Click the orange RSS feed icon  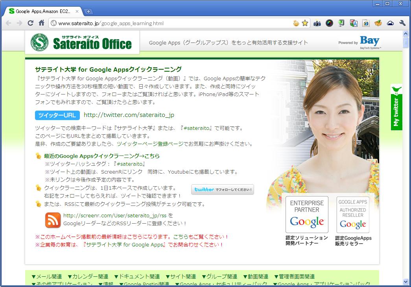53,220
